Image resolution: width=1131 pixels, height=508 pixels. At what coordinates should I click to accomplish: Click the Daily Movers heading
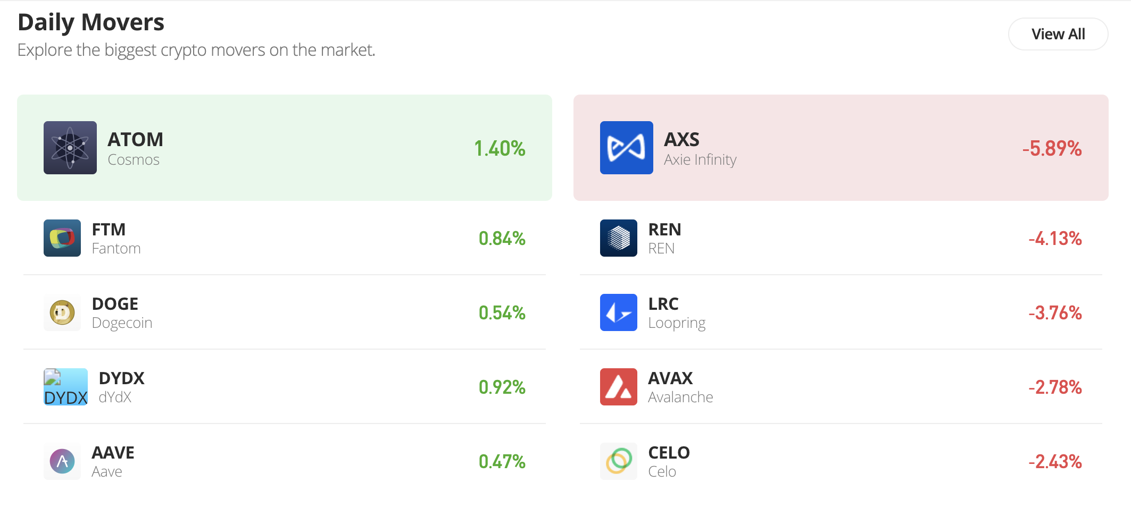pyautogui.click(x=91, y=22)
